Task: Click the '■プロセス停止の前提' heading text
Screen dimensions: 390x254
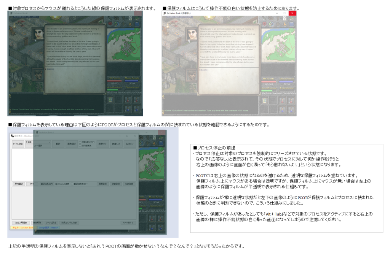Action: (x=214, y=148)
